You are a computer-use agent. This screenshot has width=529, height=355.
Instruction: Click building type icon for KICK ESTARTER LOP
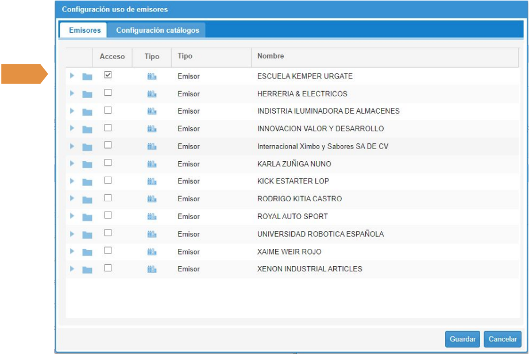pyautogui.click(x=152, y=182)
